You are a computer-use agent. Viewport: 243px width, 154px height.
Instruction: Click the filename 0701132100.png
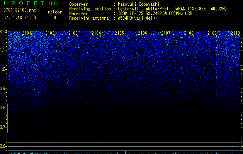(x=20, y=10)
